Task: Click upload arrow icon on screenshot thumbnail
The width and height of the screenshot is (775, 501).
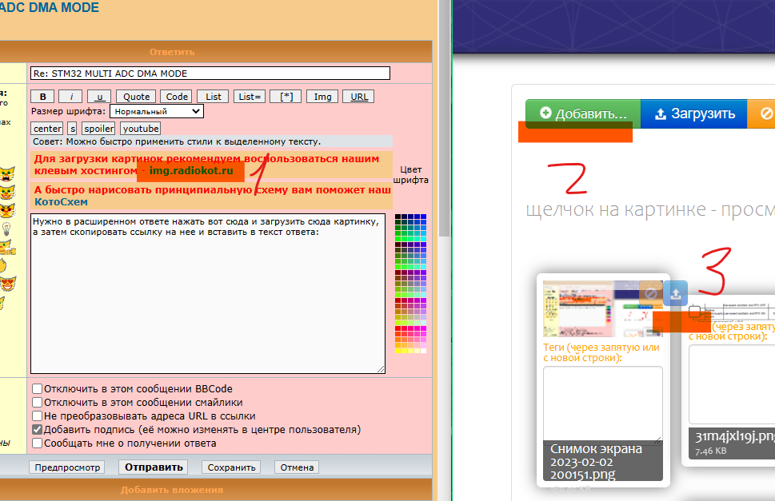Action: click(x=676, y=293)
